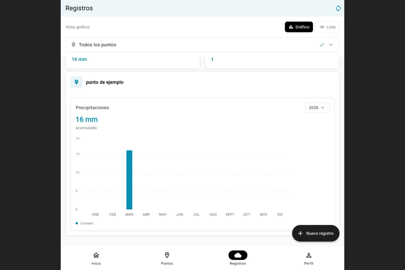Click the acumulado caption under total

(x=86, y=128)
